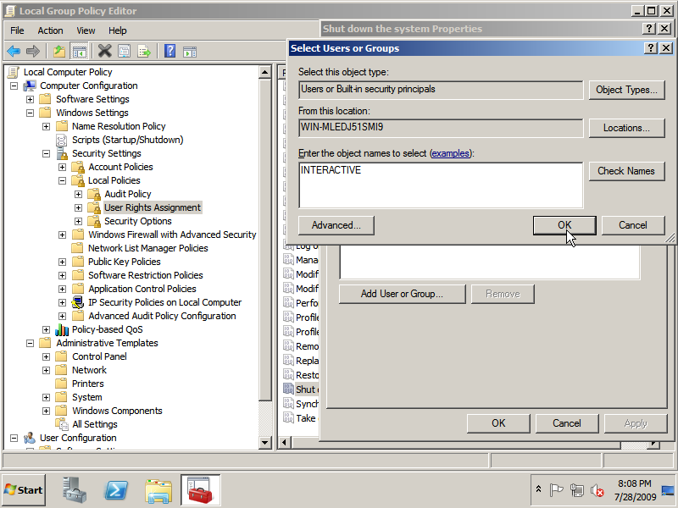Open Server Manager from the taskbar
Screen dimensions: 678x508
[75, 490]
